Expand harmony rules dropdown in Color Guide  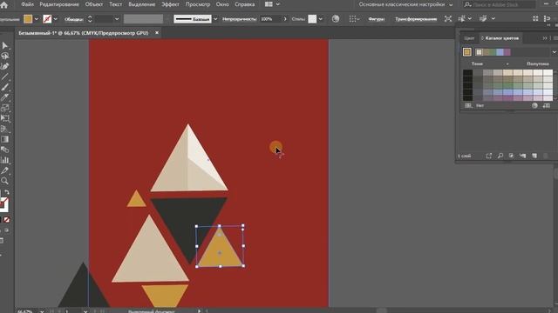click(x=554, y=52)
